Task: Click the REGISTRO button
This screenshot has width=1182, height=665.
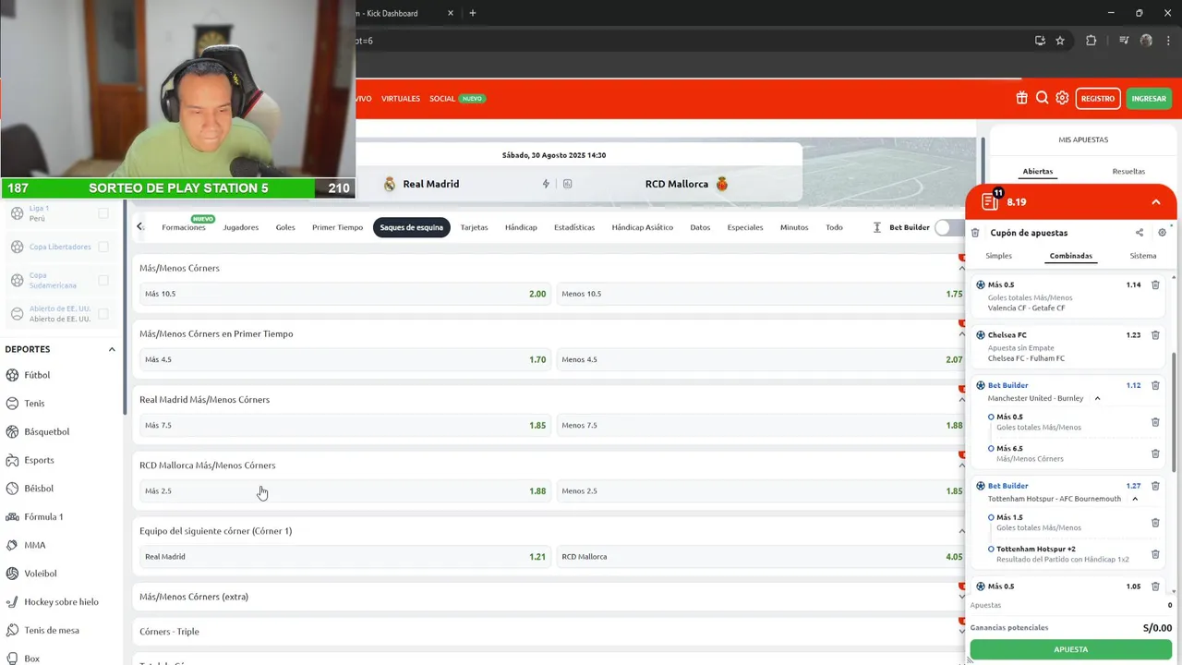Action: [x=1098, y=99]
